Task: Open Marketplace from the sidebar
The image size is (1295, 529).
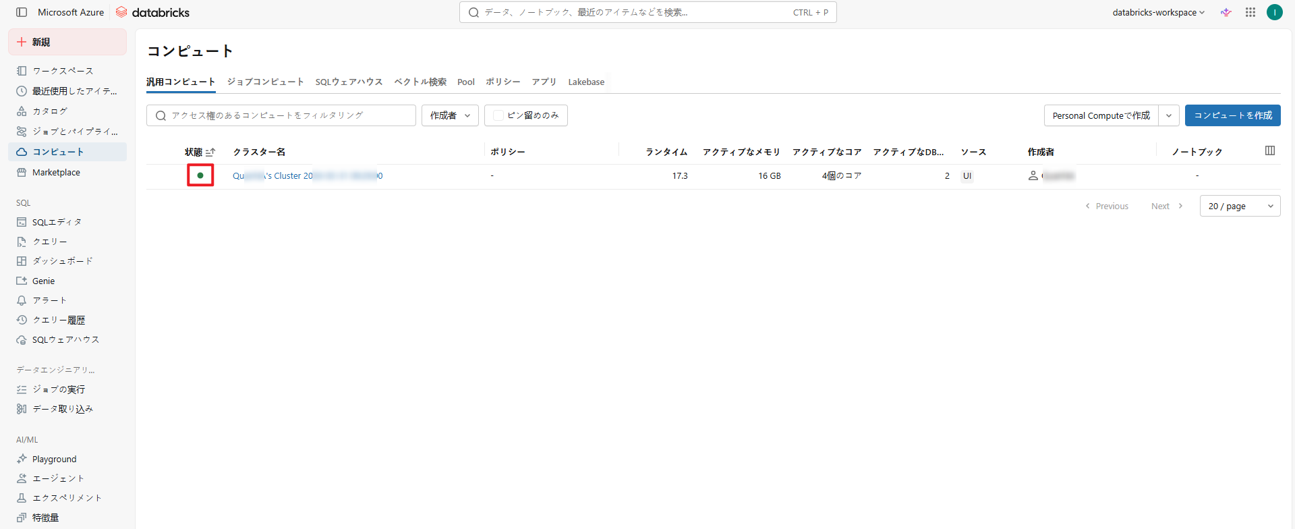Action: (x=56, y=173)
